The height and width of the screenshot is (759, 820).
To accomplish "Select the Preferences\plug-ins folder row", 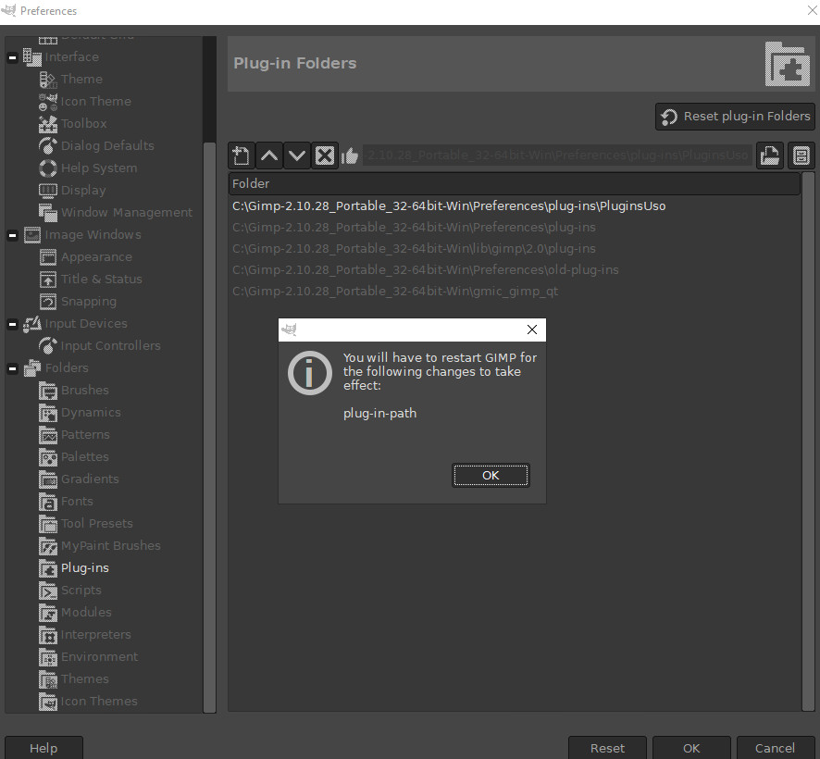I will [514, 228].
